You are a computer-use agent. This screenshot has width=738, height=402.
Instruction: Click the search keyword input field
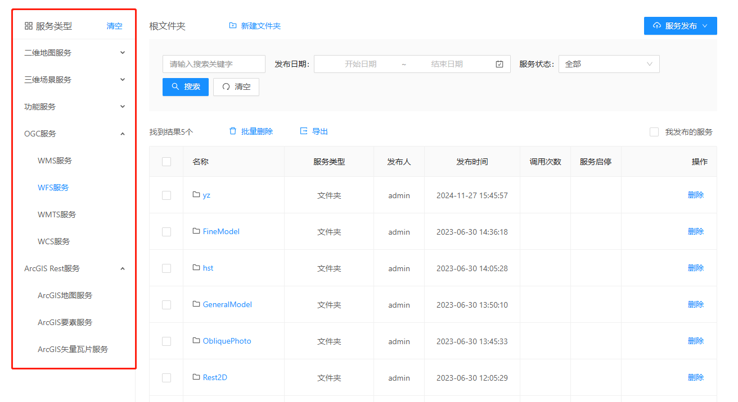tap(214, 64)
